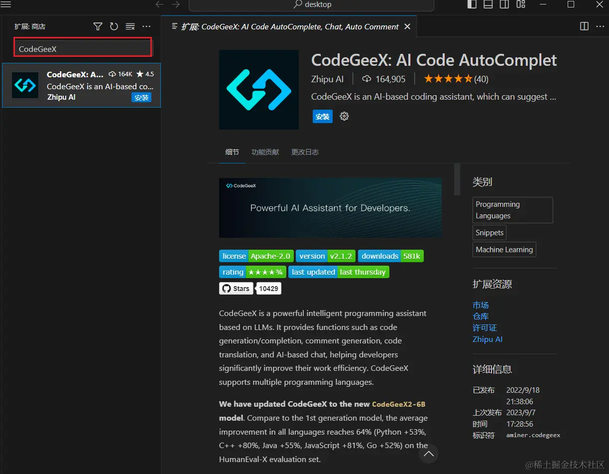Image resolution: width=609 pixels, height=474 pixels.
Task: Filter extensions with the funnel icon
Action: (x=98, y=26)
